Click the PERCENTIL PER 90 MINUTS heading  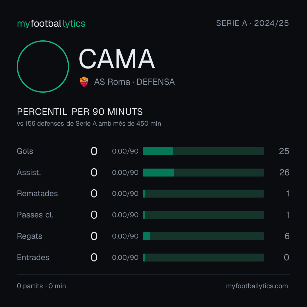coord(80,112)
